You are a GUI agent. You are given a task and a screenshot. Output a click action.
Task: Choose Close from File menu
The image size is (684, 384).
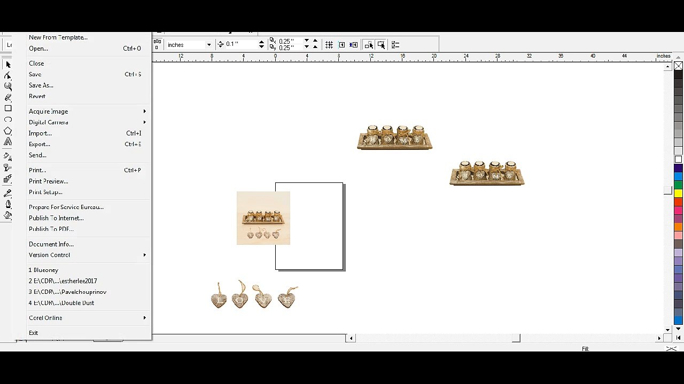coord(87,63)
